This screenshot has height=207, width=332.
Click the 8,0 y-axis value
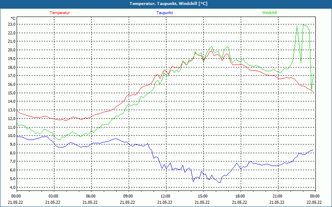pos(12,153)
